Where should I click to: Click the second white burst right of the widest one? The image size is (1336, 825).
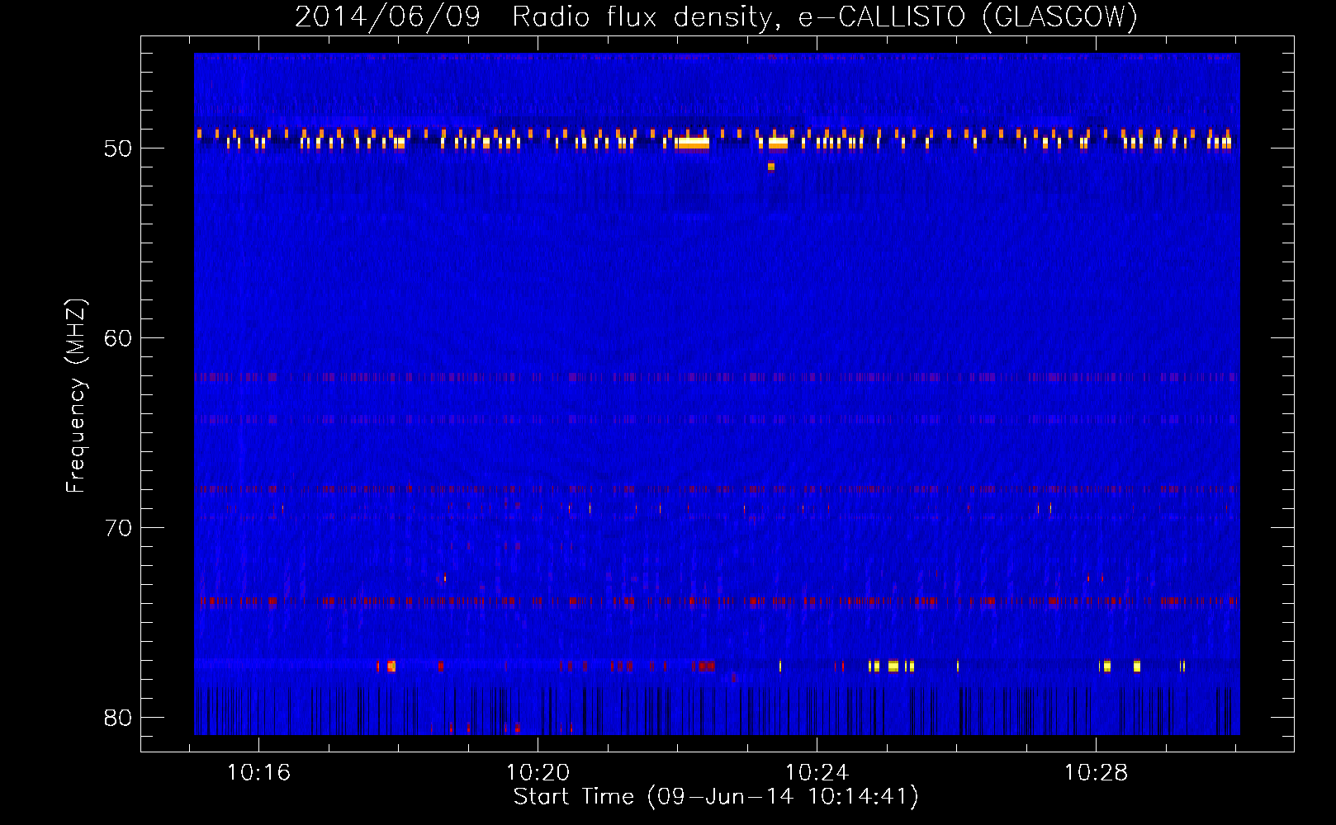778,144
